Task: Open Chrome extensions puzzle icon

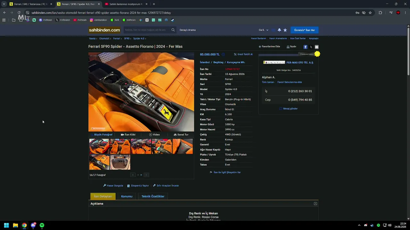Action: pos(381,13)
